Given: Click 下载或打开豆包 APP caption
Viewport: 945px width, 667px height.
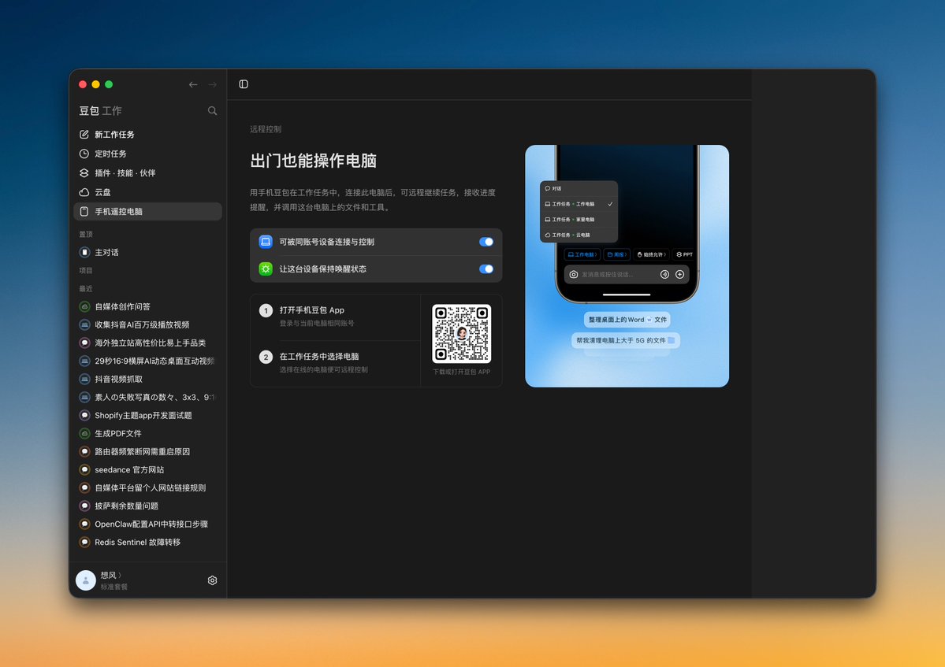Looking at the screenshot, I should pos(462,372).
